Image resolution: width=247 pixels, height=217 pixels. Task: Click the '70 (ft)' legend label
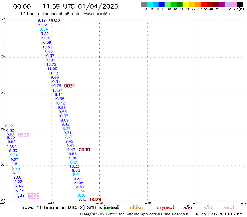tap(239, 9)
